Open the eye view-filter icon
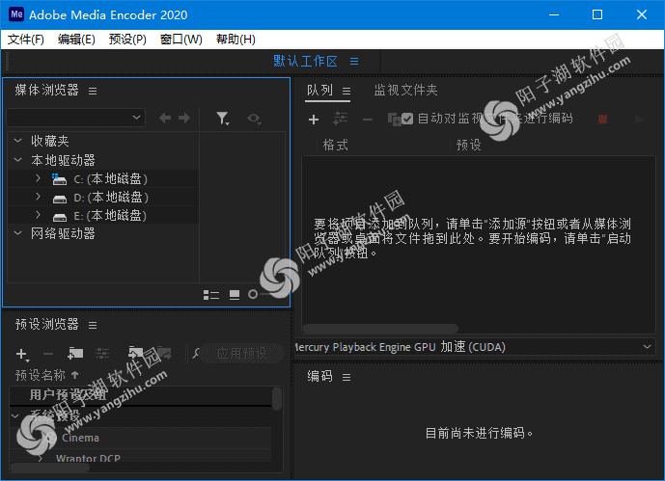This screenshot has height=481, width=665. pos(254,119)
